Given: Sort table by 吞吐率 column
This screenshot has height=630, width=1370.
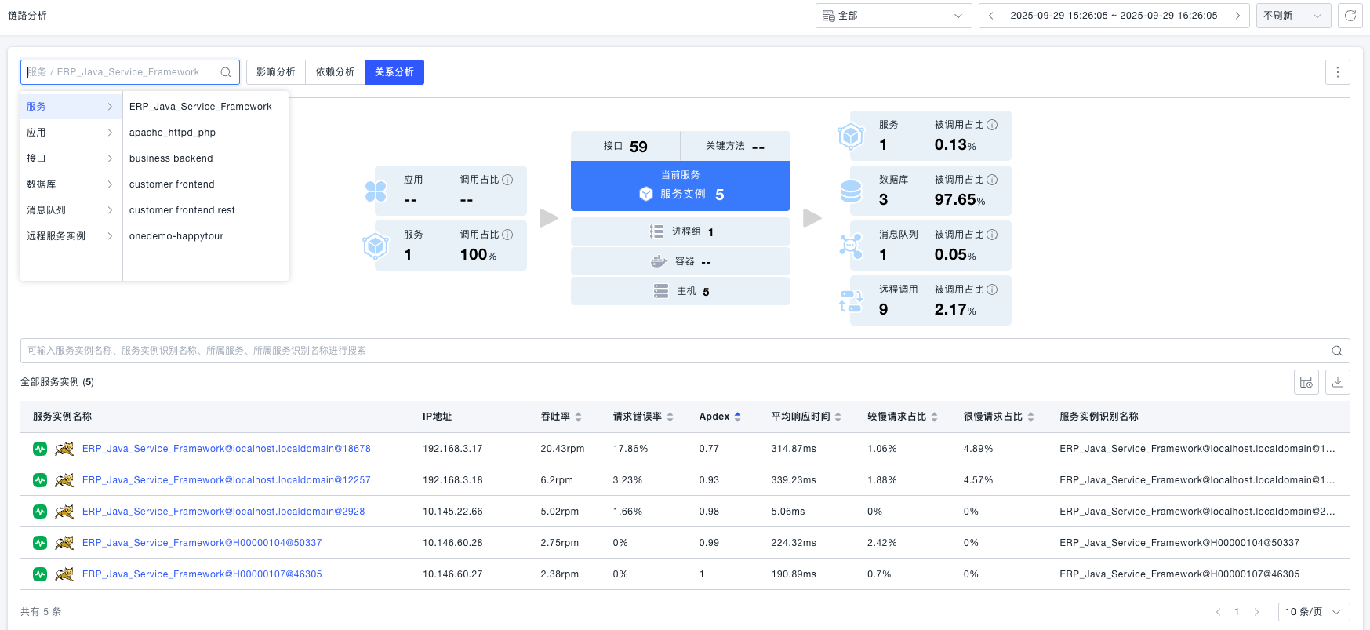Looking at the screenshot, I should tap(578, 417).
